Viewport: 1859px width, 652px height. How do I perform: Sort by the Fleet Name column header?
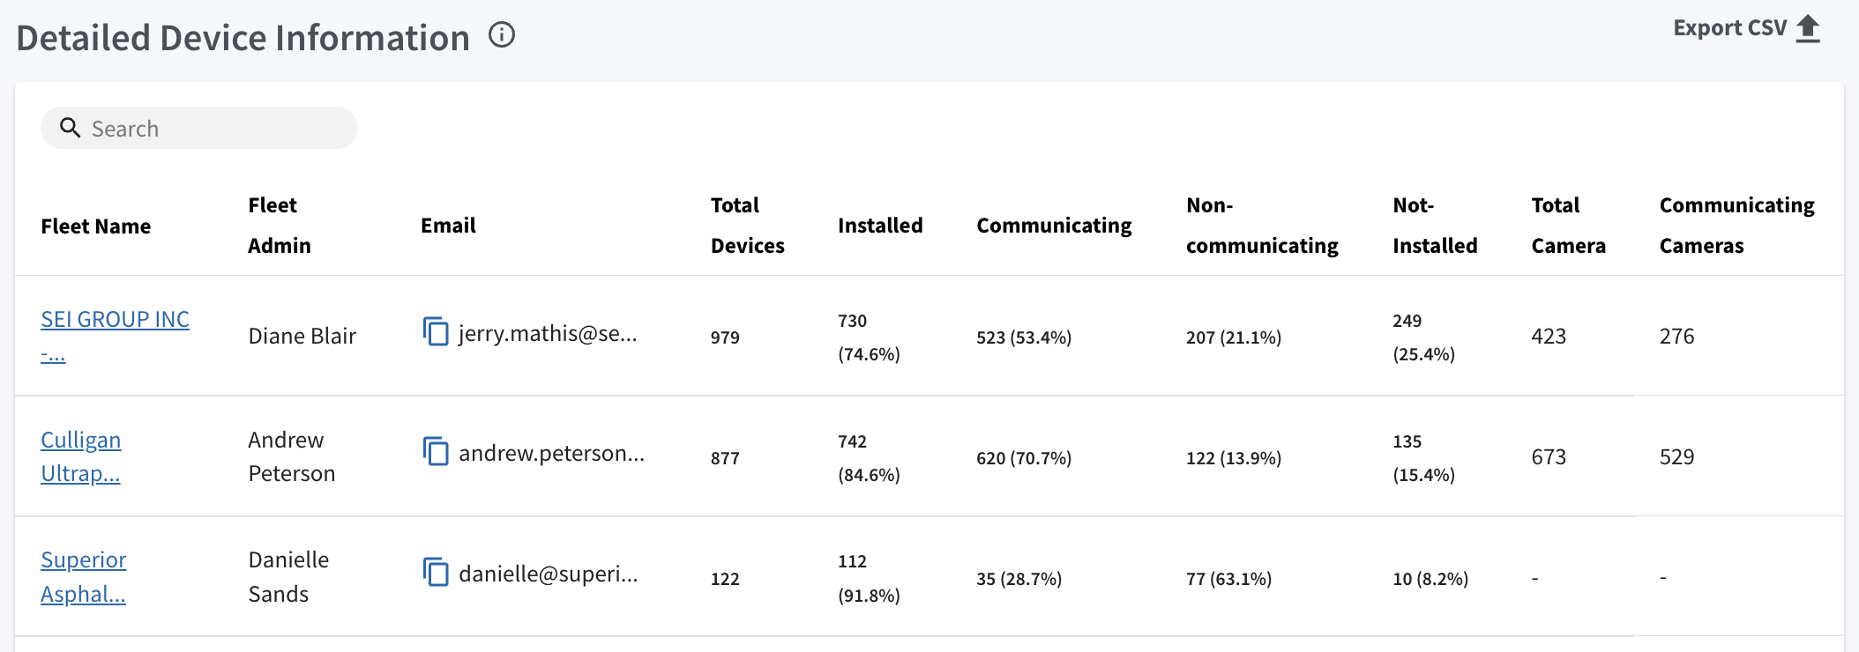pyautogui.click(x=96, y=226)
